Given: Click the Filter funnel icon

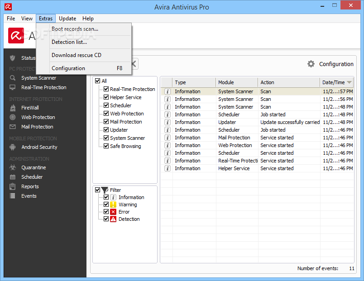Looking at the screenshot, I should click(105, 190).
